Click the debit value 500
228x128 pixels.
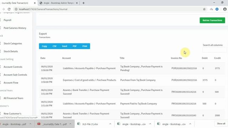(204, 103)
